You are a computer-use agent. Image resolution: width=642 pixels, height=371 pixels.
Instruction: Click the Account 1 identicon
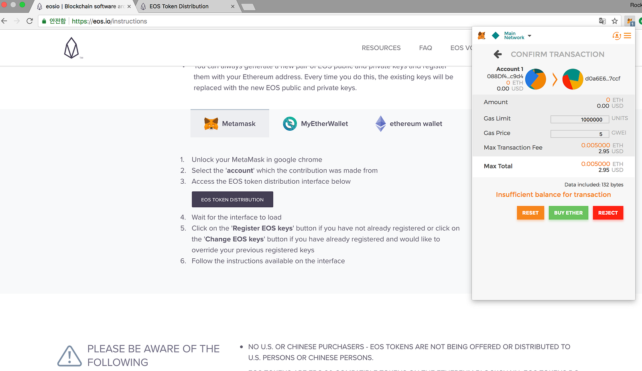click(536, 79)
